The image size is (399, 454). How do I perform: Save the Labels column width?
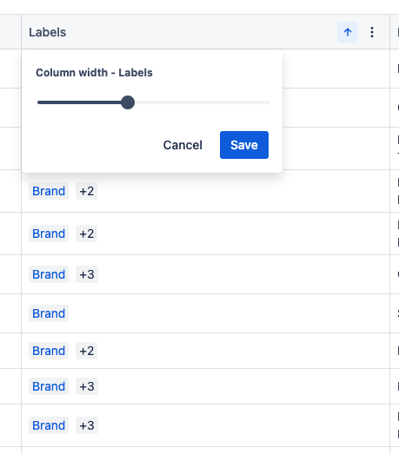pyautogui.click(x=244, y=145)
